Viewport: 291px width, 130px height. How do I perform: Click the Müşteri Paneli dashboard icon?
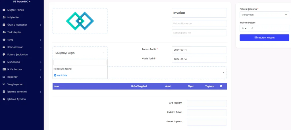tap(4, 10)
